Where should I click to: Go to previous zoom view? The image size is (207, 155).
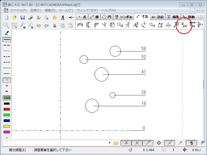(23, 25)
